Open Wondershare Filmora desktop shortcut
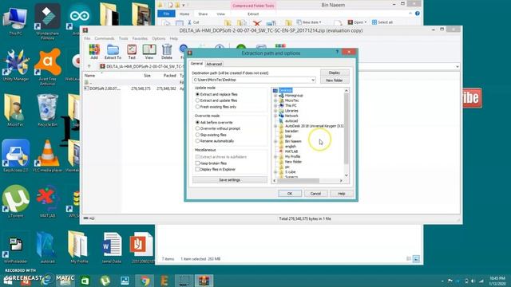 (48, 22)
